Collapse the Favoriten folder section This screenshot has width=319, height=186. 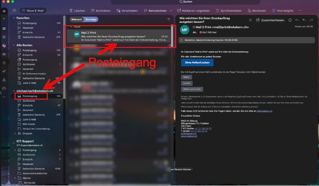pyautogui.click(x=14, y=18)
